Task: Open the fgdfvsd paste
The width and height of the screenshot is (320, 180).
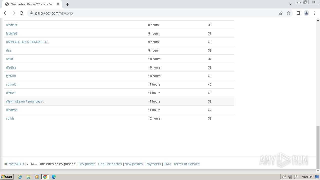Action: point(11,76)
